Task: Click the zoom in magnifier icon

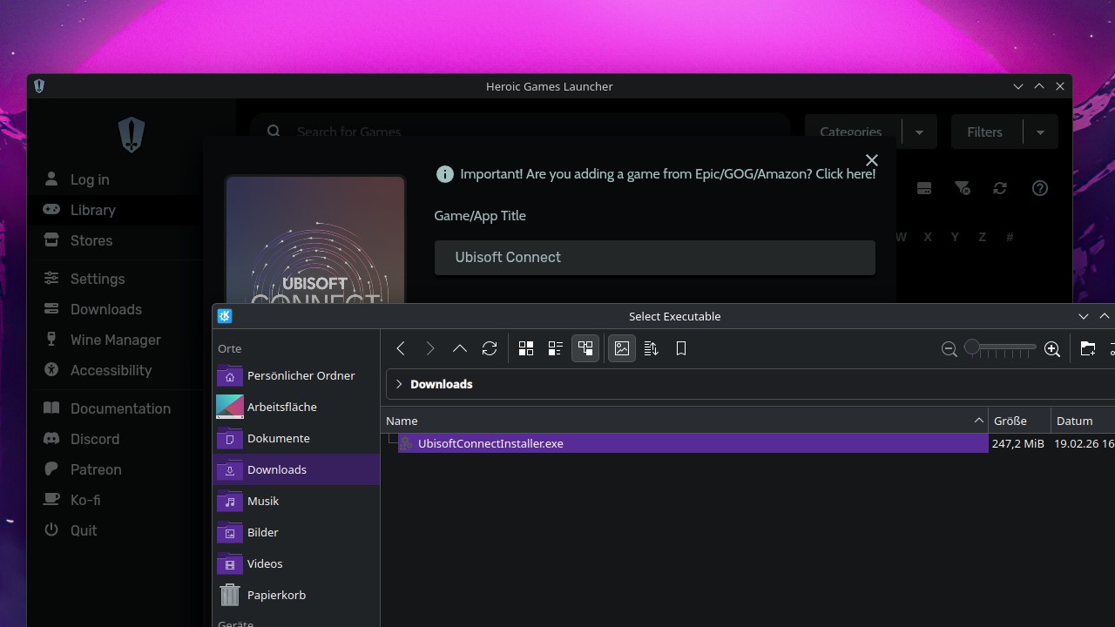Action: click(x=1052, y=348)
